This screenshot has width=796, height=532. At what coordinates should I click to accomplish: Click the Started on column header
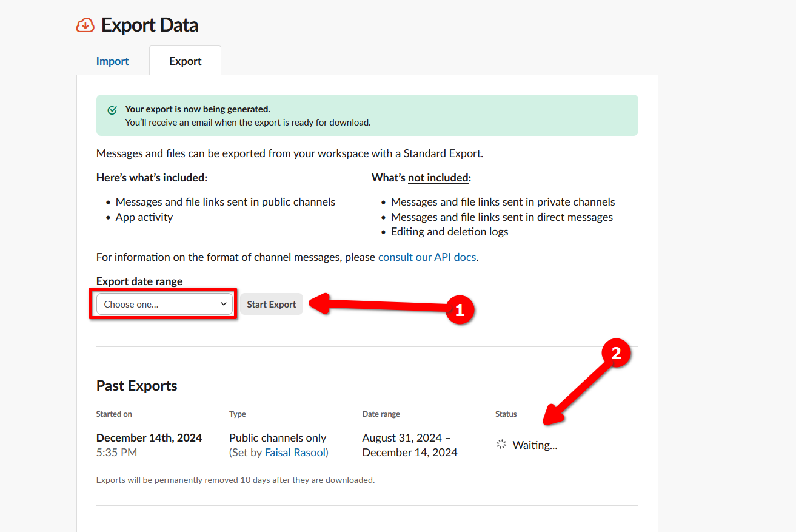[x=114, y=414]
